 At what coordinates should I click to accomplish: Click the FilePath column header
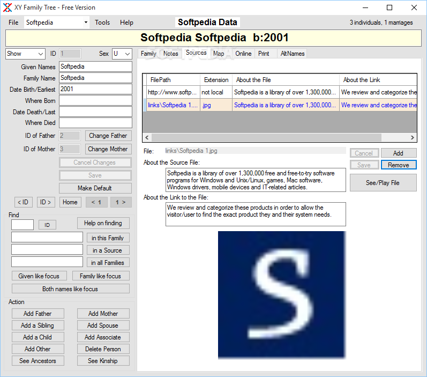(173, 80)
